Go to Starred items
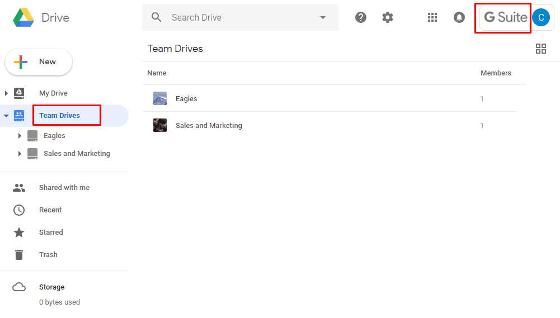Screen dimensions: 560x318 coord(51,232)
